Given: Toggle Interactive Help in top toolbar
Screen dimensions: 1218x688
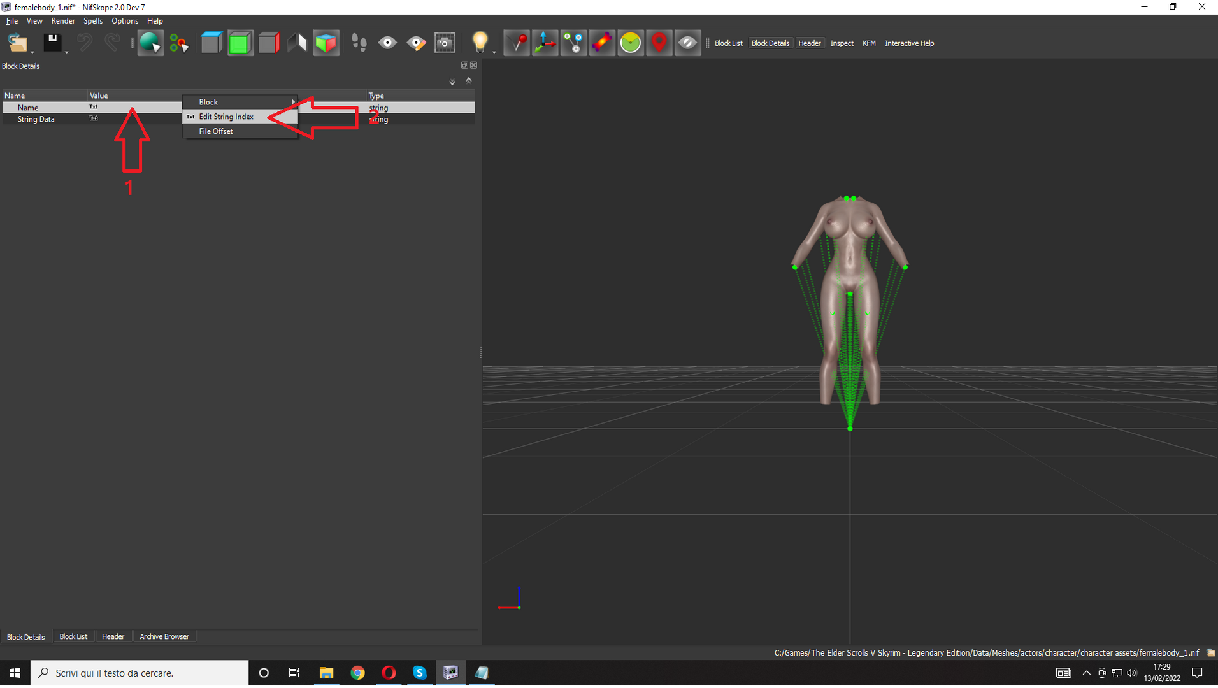Looking at the screenshot, I should click(x=909, y=43).
